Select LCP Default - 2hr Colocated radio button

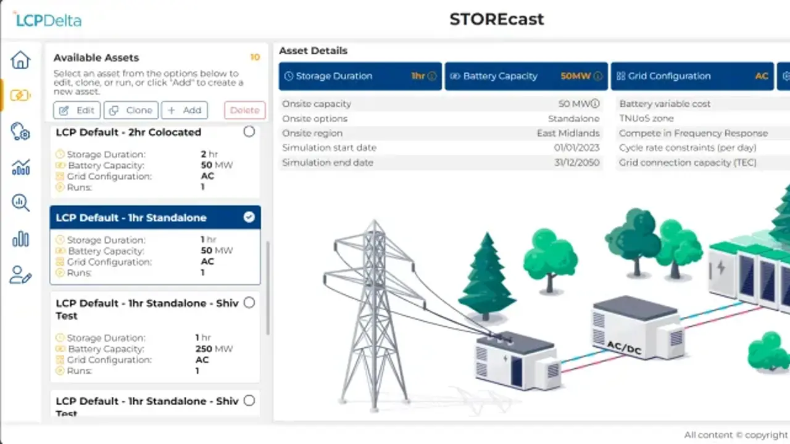249,131
